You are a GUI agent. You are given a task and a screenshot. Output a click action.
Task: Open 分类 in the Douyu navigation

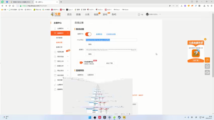pyautogui.click(x=87, y=14)
